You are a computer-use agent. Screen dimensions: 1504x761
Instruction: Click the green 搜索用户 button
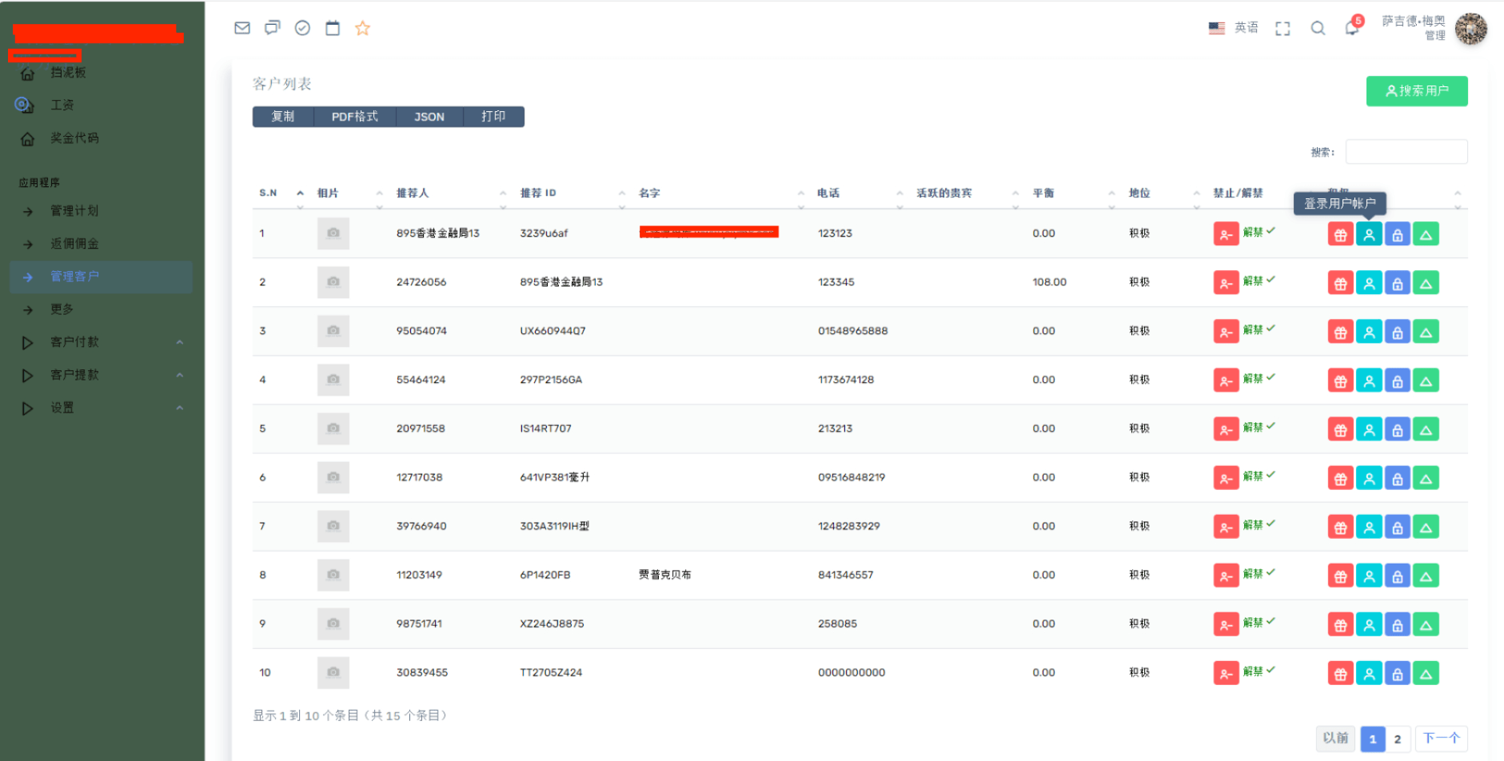(1416, 90)
